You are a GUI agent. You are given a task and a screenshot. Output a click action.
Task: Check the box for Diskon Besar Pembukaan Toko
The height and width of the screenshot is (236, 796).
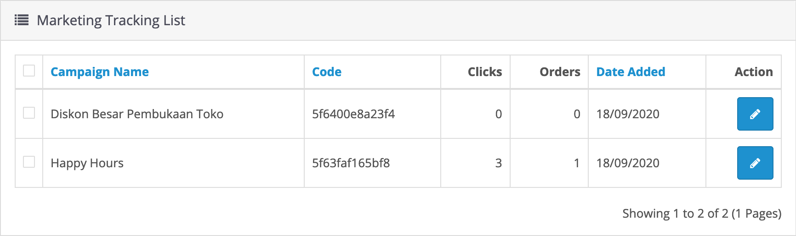[29, 113]
